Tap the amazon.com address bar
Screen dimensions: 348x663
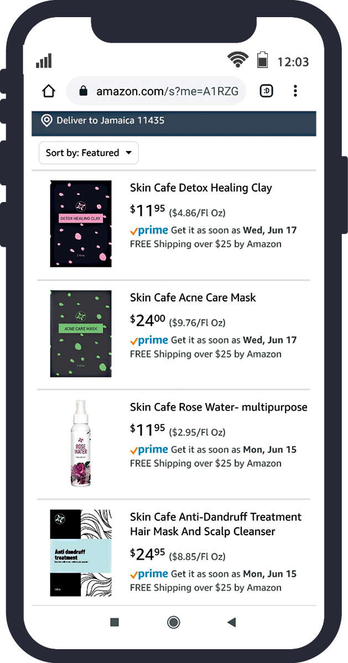pyautogui.click(x=167, y=91)
